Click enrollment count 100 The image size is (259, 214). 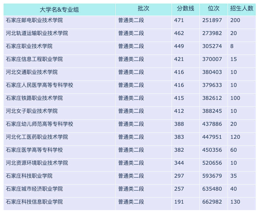pyautogui.click(x=235, y=98)
